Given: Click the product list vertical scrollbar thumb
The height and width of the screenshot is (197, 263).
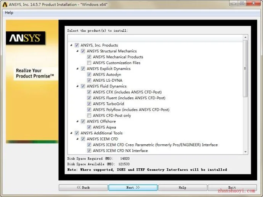Looking at the screenshot, I should point(245,68).
